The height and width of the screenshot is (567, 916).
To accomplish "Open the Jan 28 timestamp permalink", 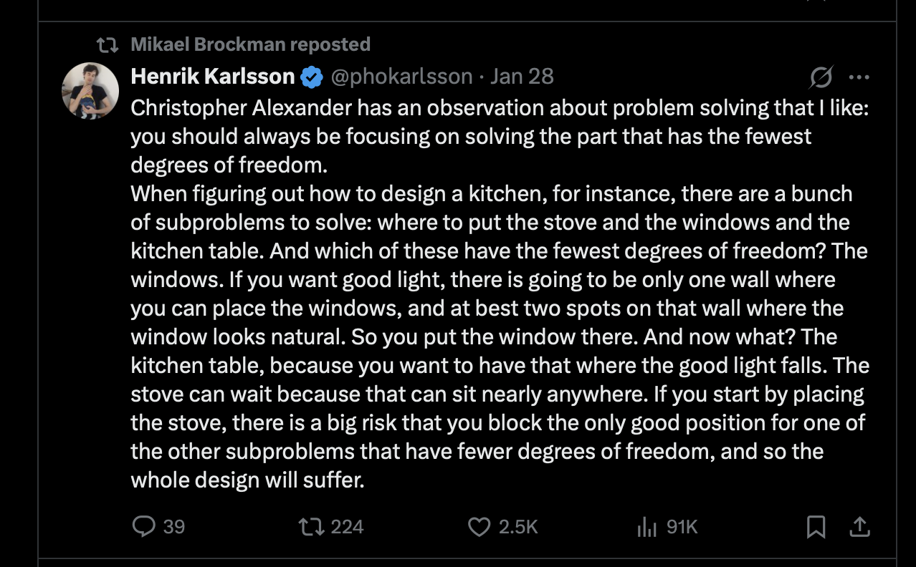I will [522, 76].
